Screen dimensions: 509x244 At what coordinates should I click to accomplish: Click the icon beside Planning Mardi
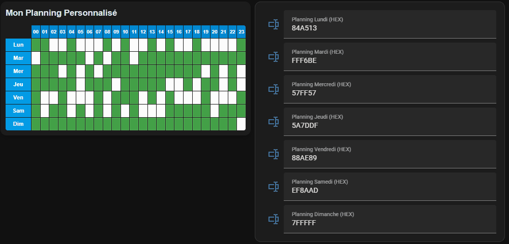(x=274, y=57)
